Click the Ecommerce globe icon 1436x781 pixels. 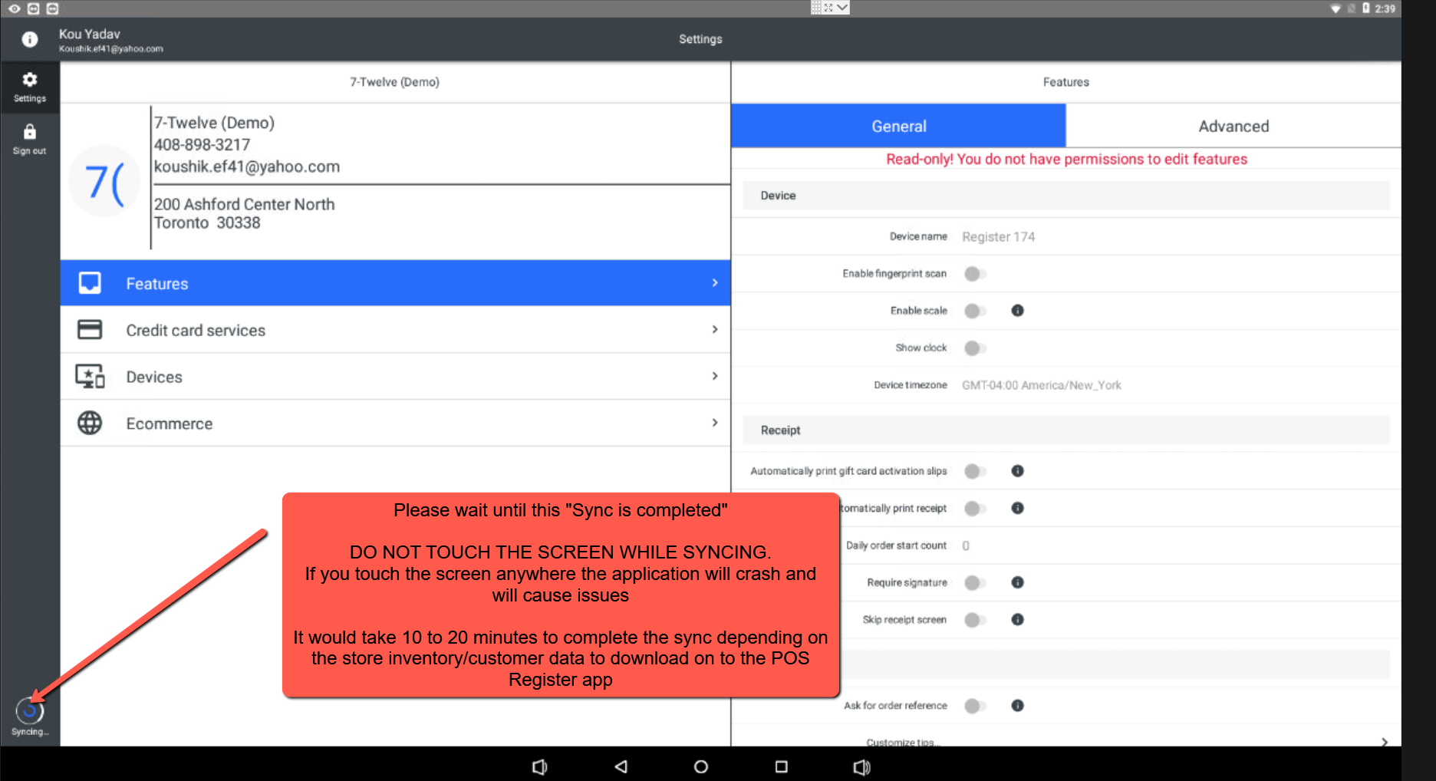(91, 422)
